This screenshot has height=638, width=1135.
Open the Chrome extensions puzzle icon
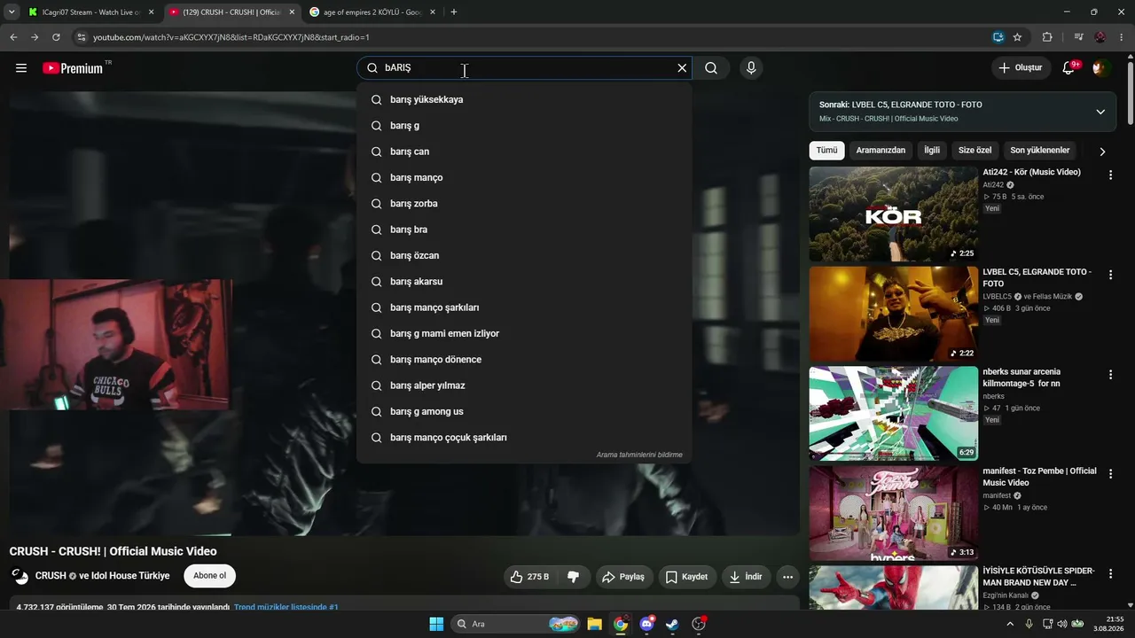pos(1047,37)
